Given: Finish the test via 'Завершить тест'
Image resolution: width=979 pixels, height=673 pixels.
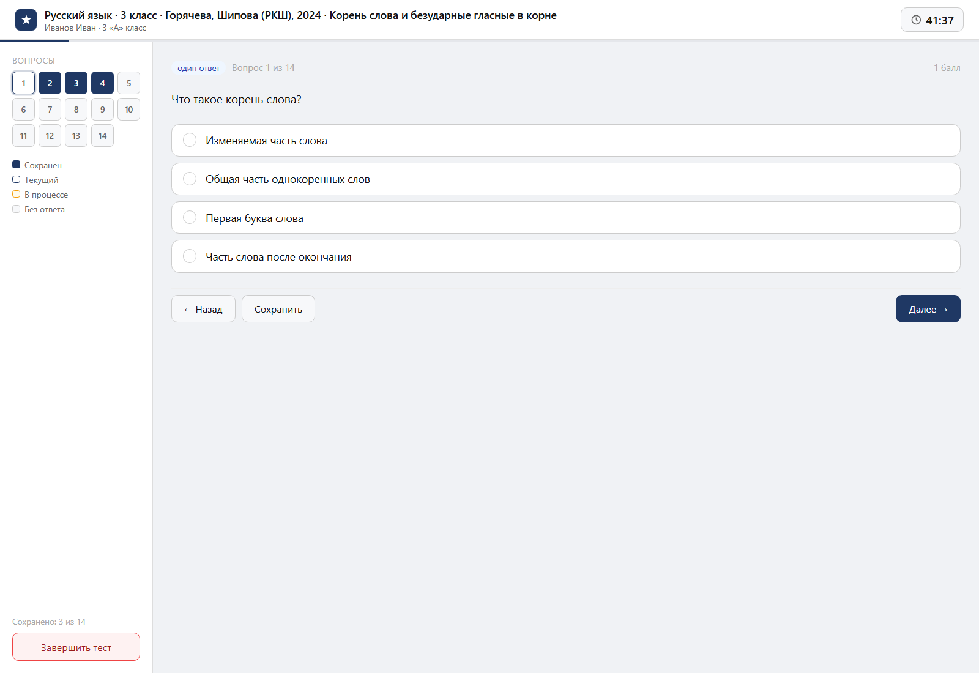Looking at the screenshot, I should tap(76, 647).
